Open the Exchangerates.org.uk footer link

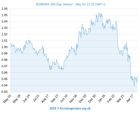75,108
